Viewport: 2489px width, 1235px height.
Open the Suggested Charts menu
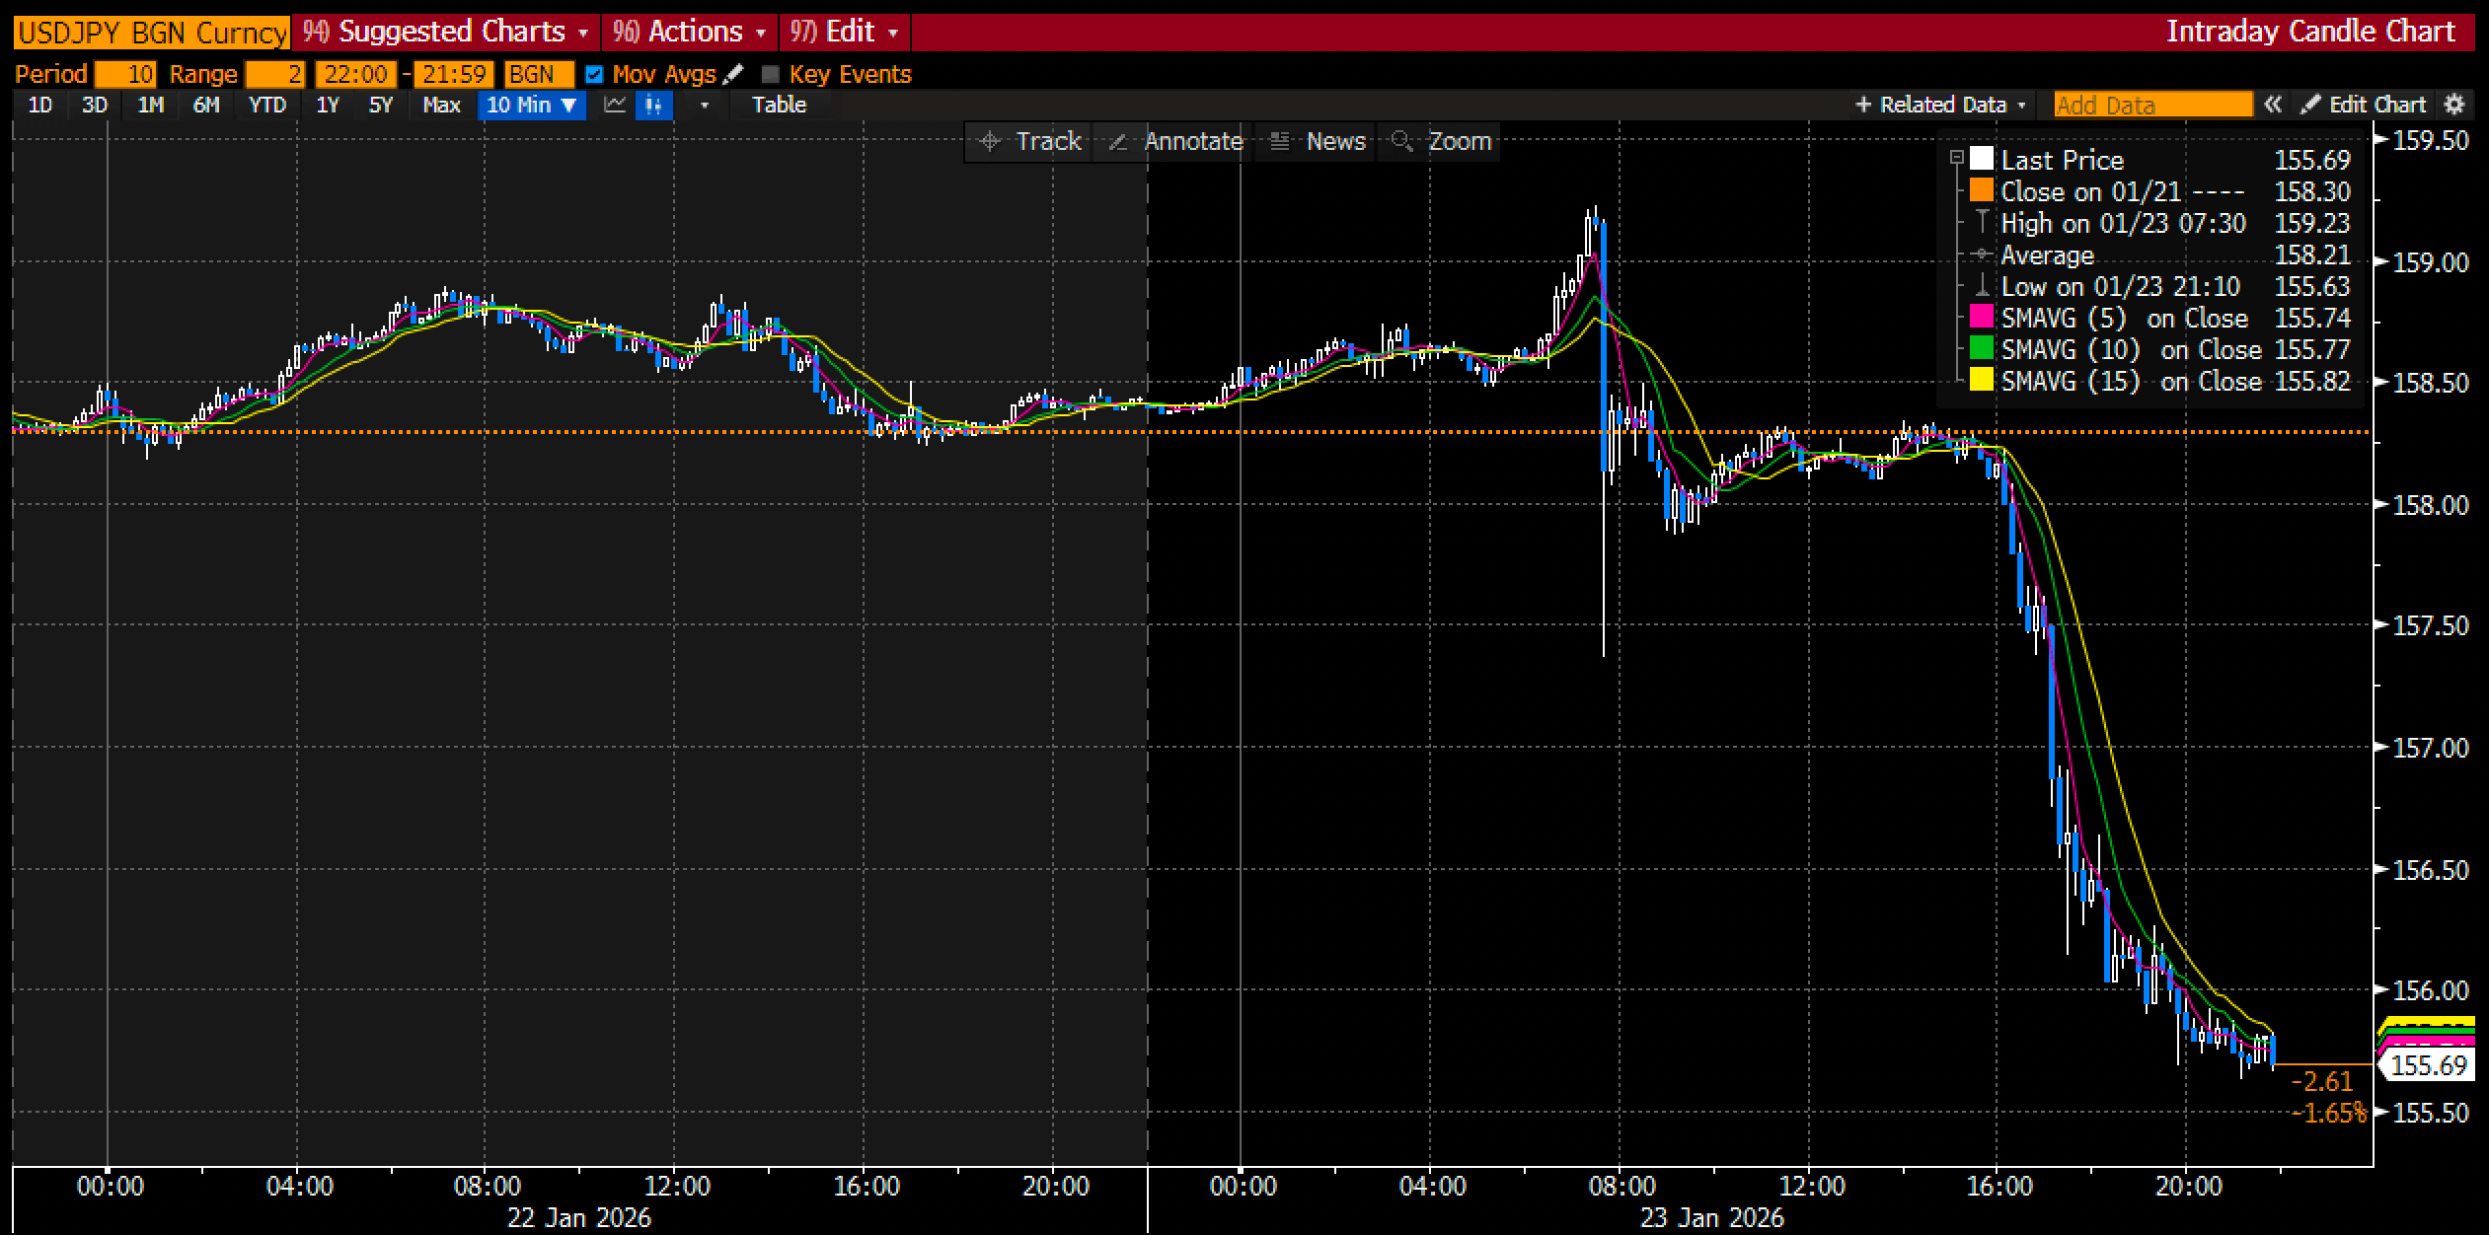pyautogui.click(x=451, y=32)
